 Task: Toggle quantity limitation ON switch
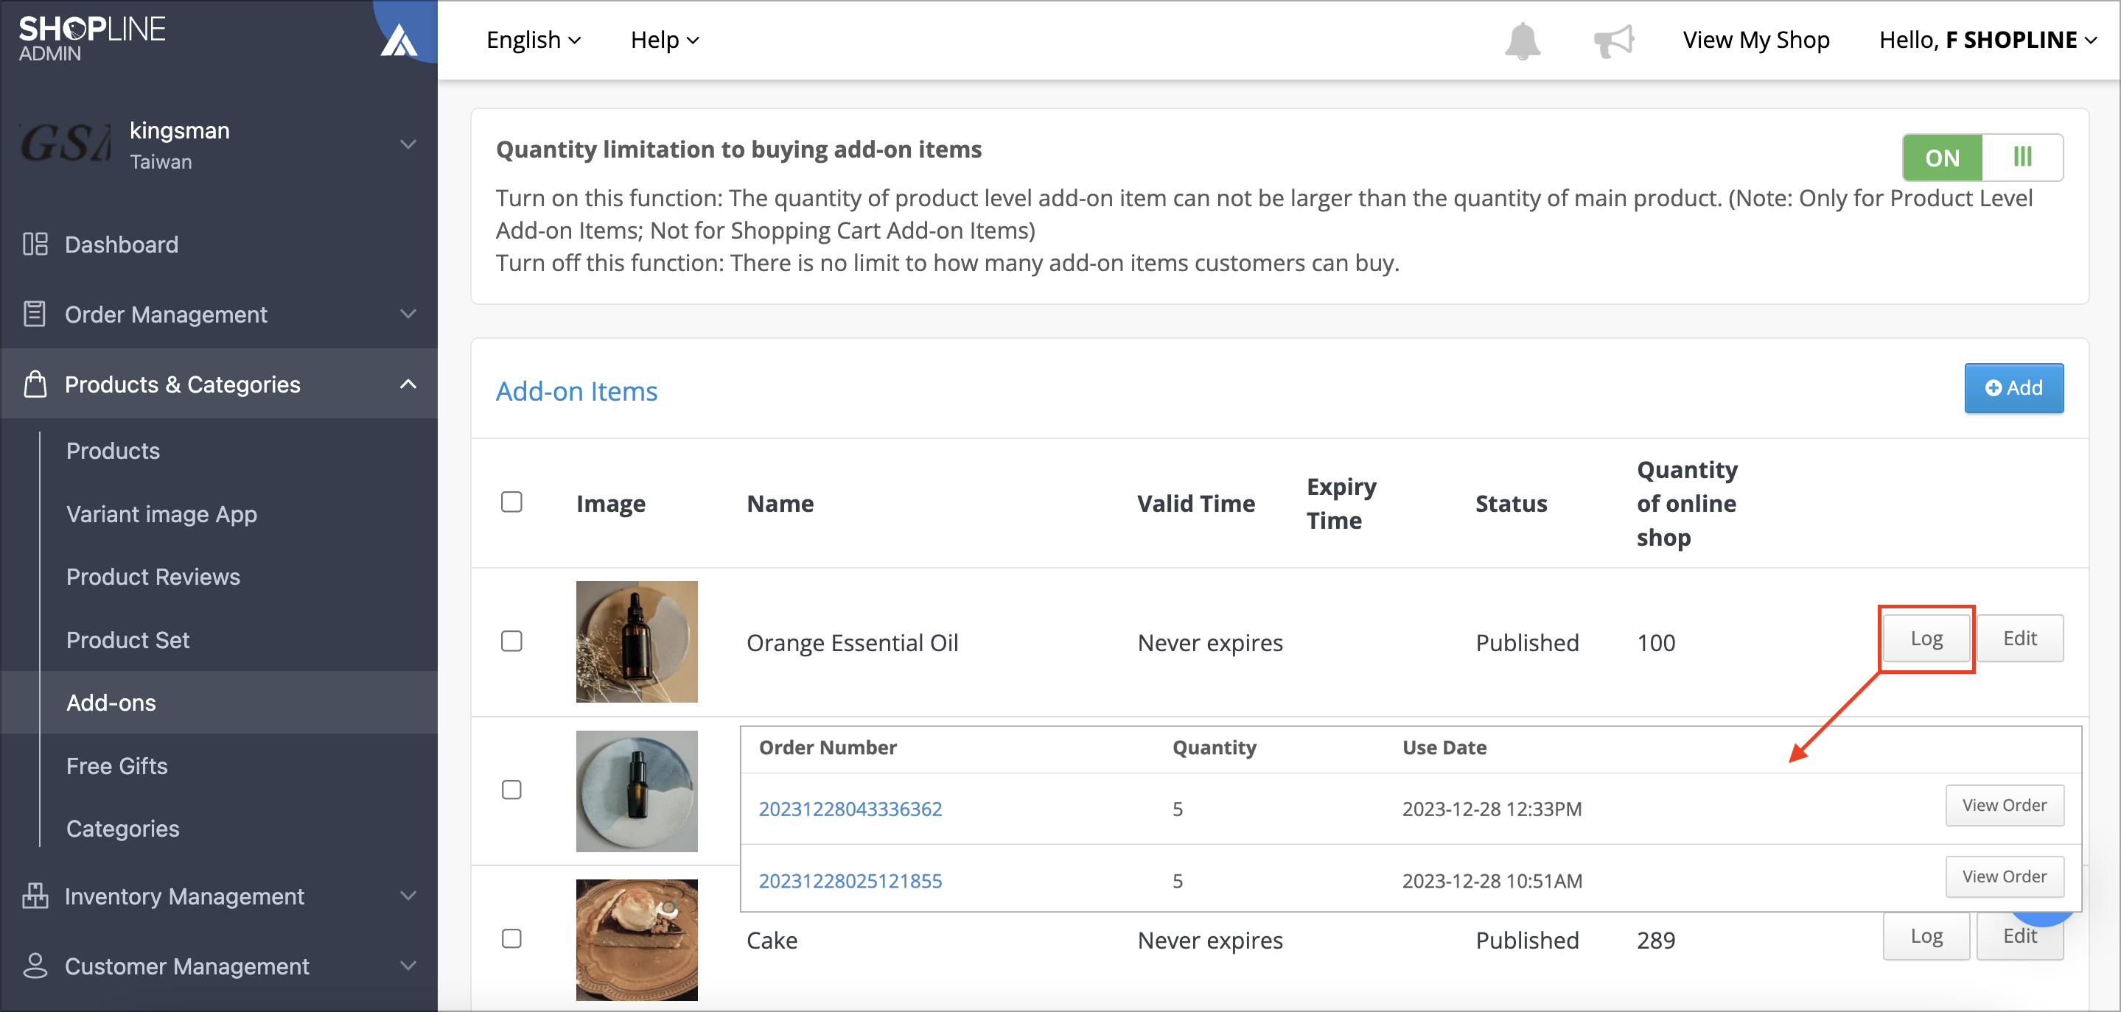point(1982,157)
